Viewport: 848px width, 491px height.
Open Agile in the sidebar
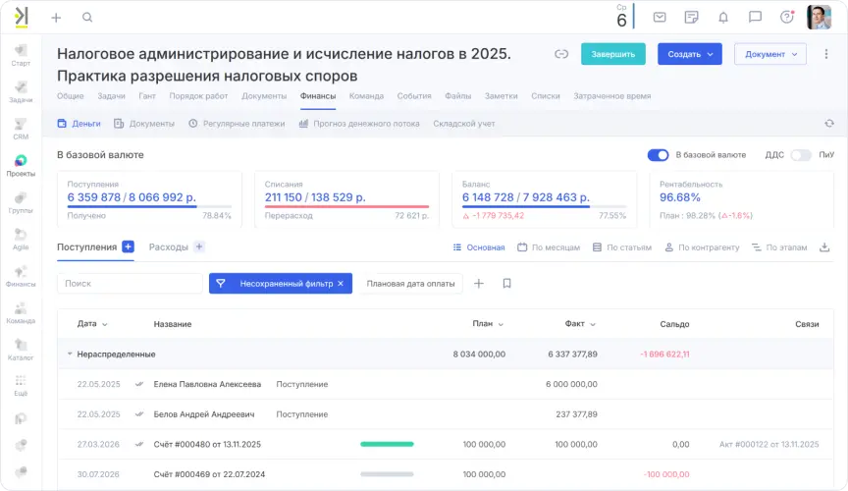(21, 240)
